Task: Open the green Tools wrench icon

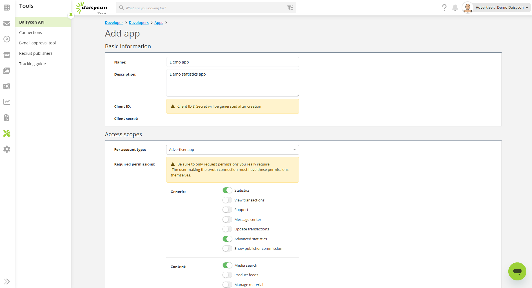Action: [x=7, y=133]
